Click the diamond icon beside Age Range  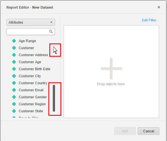click(14, 41)
